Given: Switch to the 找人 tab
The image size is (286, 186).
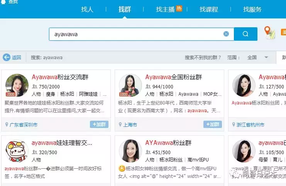Looking at the screenshot, I should tap(87, 9).
